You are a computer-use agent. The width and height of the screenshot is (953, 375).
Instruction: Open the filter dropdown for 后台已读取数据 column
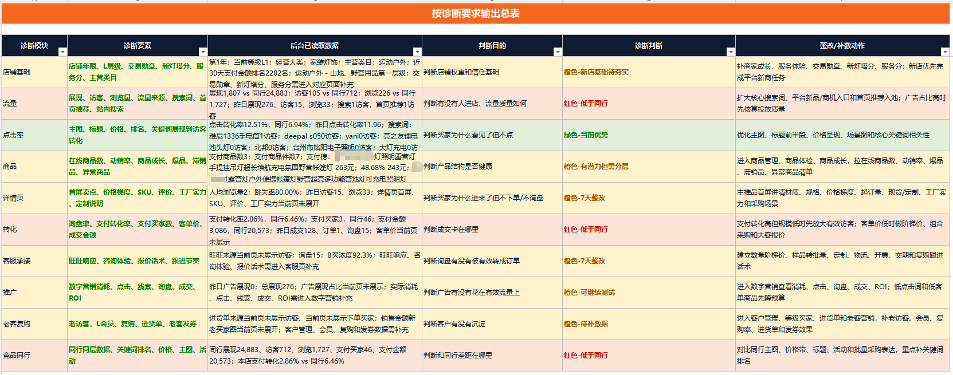point(417,52)
